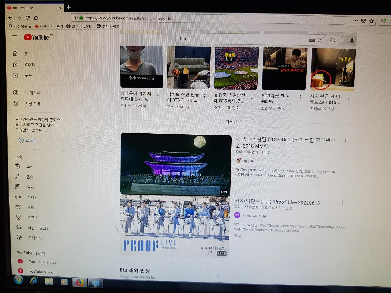The image size is (391, 293).
Task: Click the YouTube logo
Action: point(37,37)
